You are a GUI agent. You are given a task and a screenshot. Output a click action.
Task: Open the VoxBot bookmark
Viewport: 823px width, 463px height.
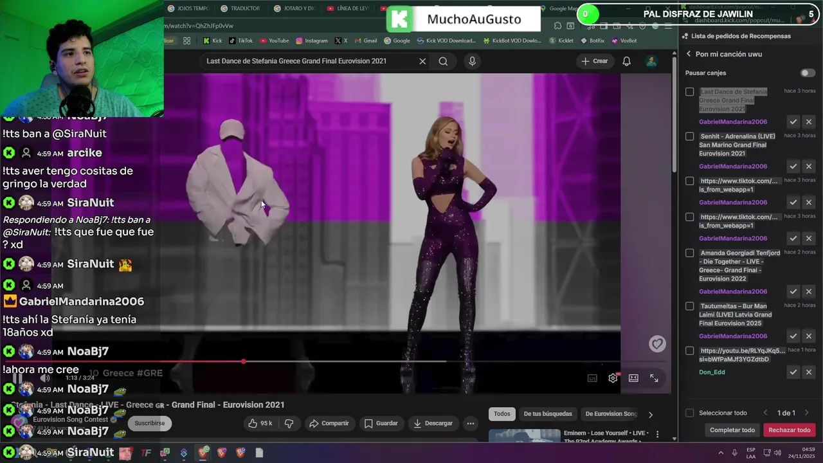tap(624, 41)
